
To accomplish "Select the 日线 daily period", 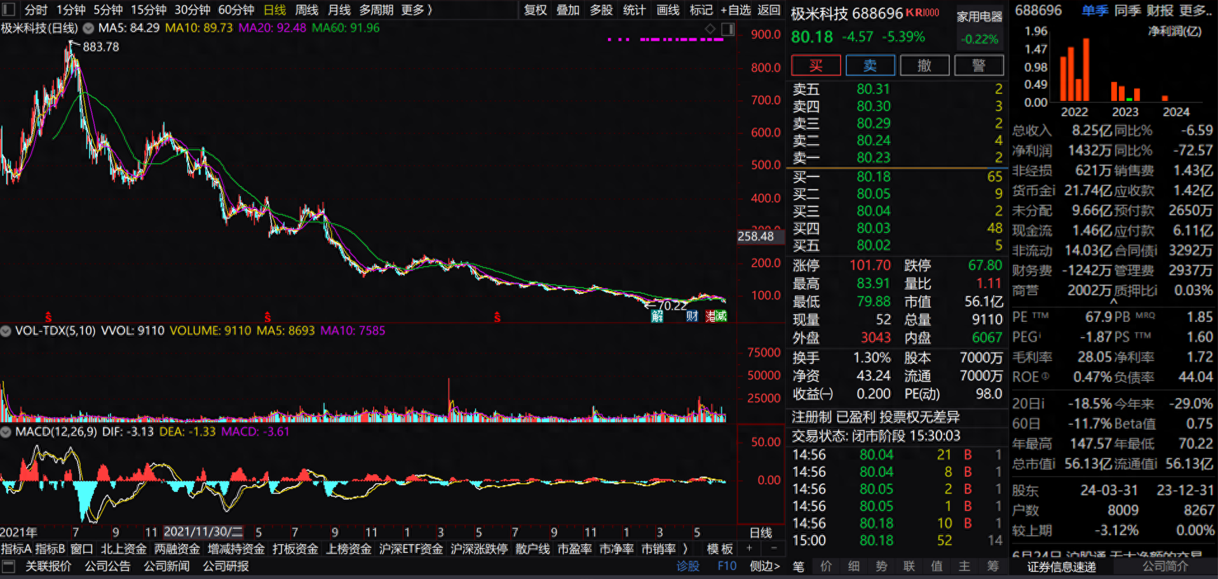I will [274, 10].
